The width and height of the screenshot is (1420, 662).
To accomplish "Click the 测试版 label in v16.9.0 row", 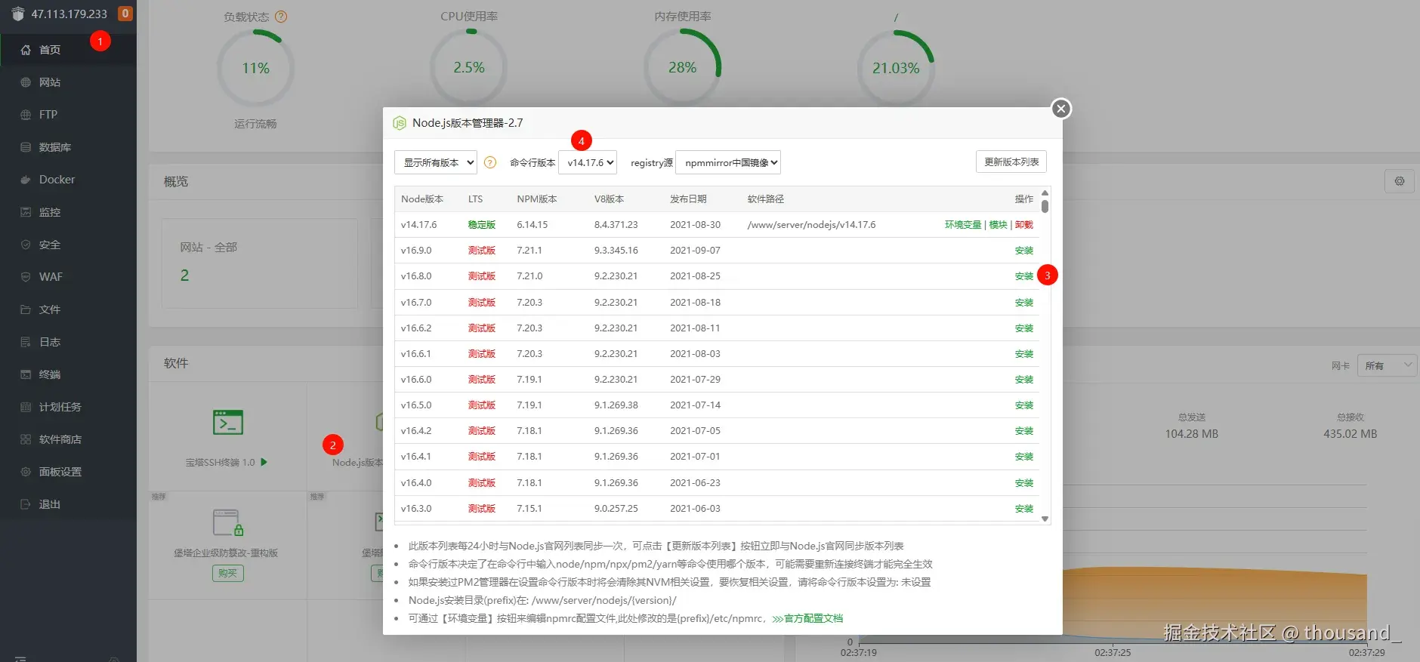I will [x=482, y=251].
